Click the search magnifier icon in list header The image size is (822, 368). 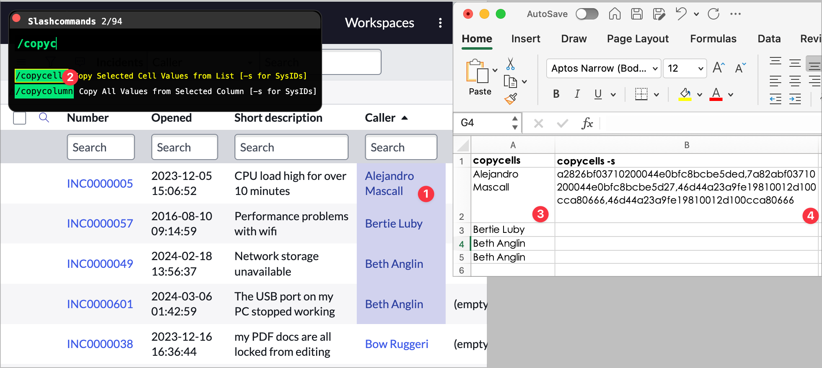(44, 118)
